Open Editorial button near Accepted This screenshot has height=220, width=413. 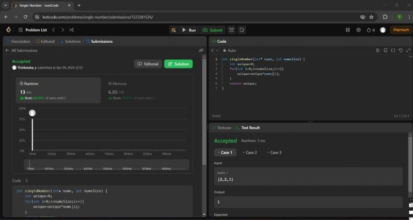click(x=148, y=64)
